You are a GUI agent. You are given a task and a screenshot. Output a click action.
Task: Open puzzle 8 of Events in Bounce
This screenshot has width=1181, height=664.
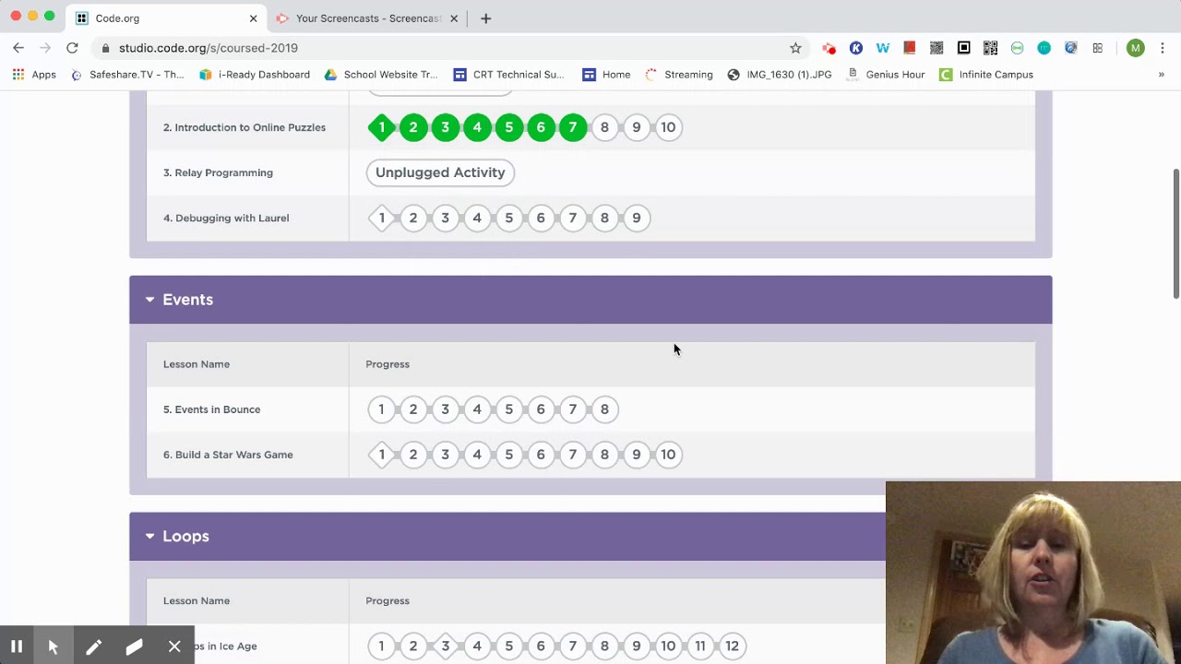tap(604, 409)
